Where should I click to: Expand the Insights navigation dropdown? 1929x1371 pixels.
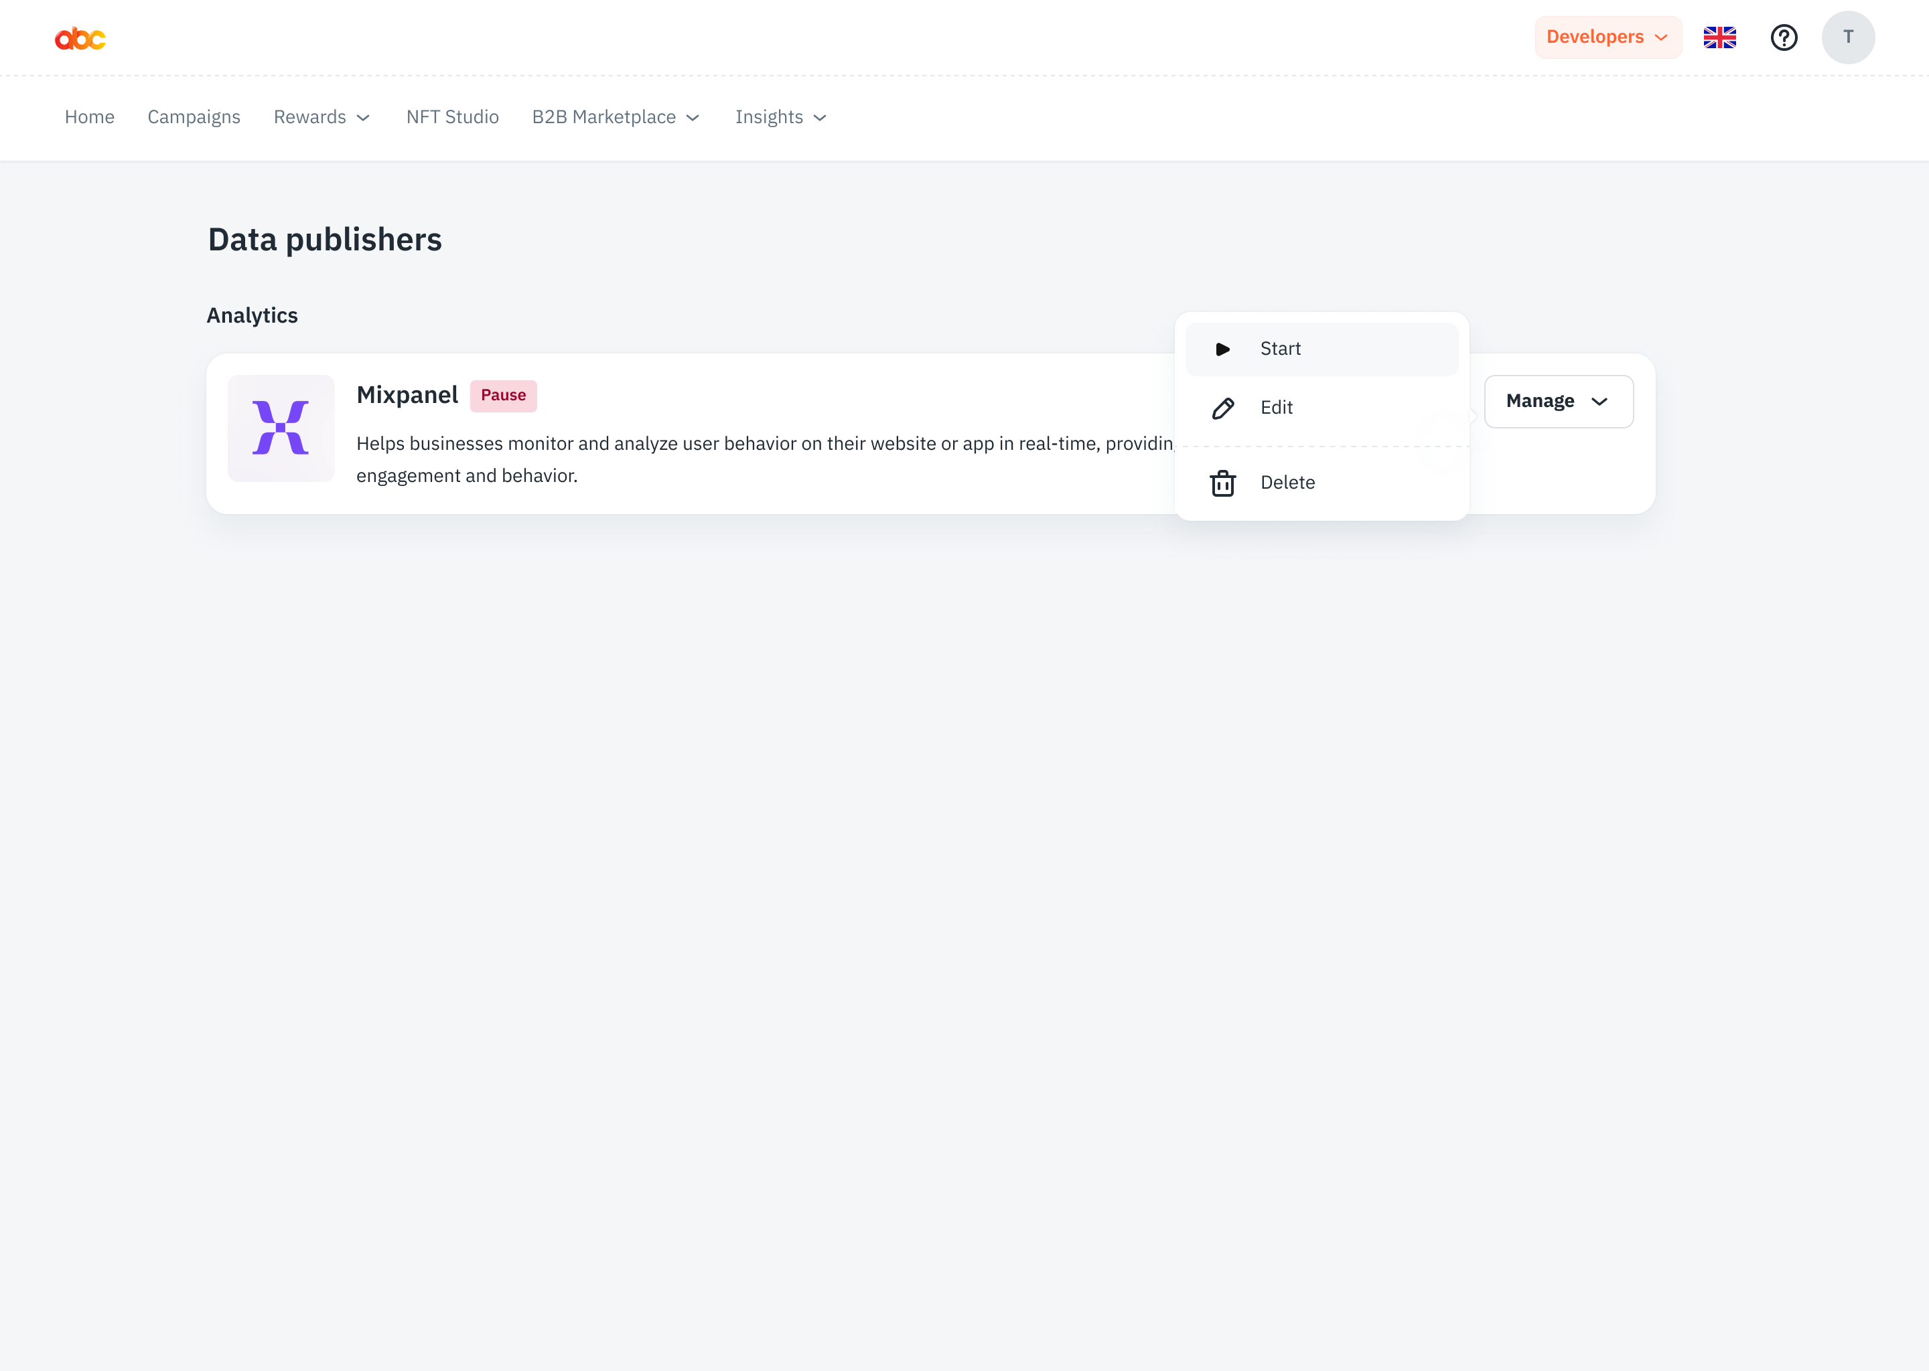pos(780,117)
